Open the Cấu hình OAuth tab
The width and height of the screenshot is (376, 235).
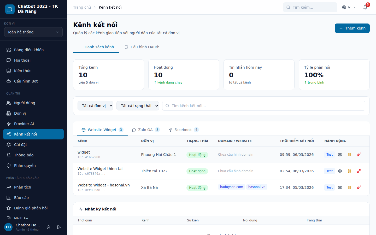pyautogui.click(x=142, y=47)
